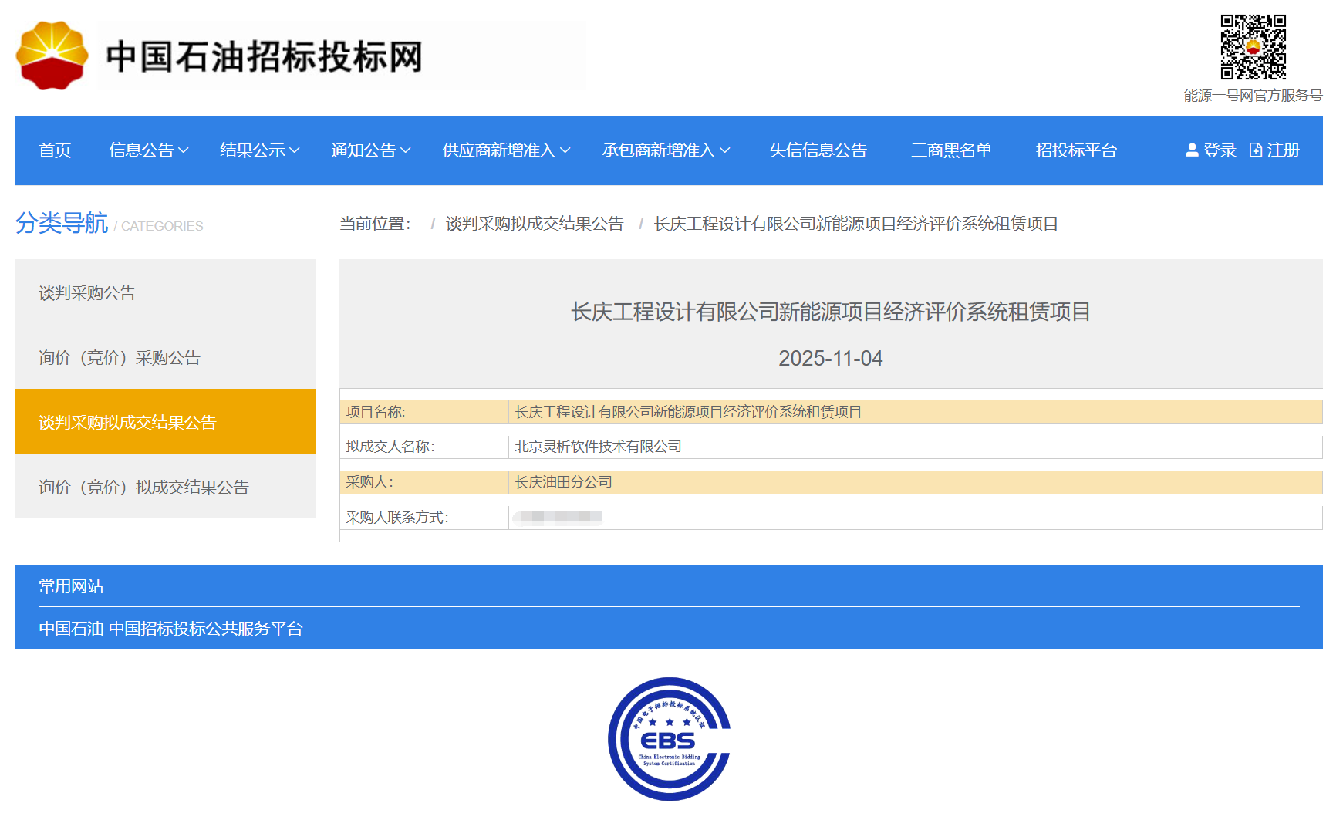Click the China Petroleum flower logo
This screenshot has width=1343, height=820.
(52, 56)
